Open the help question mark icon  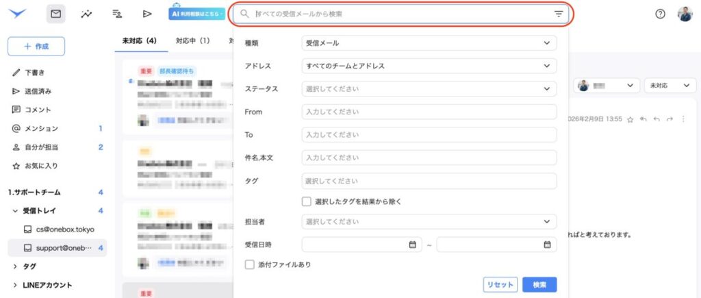(x=660, y=14)
